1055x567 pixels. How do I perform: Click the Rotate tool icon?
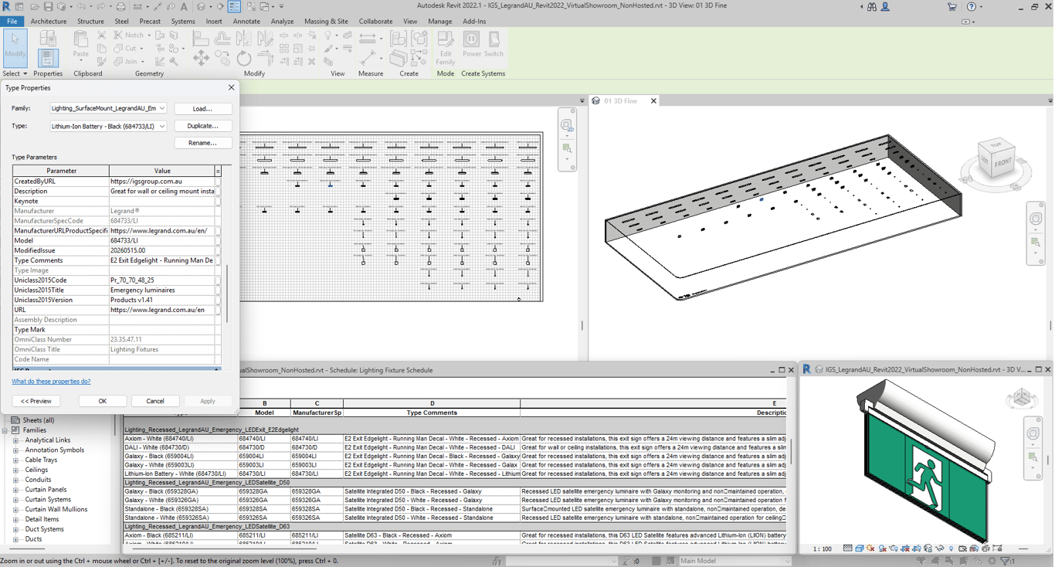coord(244,58)
